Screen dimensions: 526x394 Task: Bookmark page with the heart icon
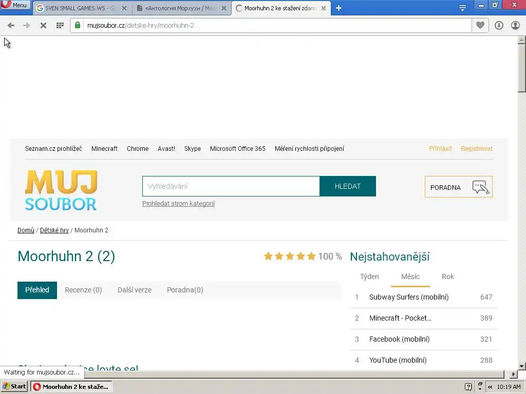pos(480,25)
